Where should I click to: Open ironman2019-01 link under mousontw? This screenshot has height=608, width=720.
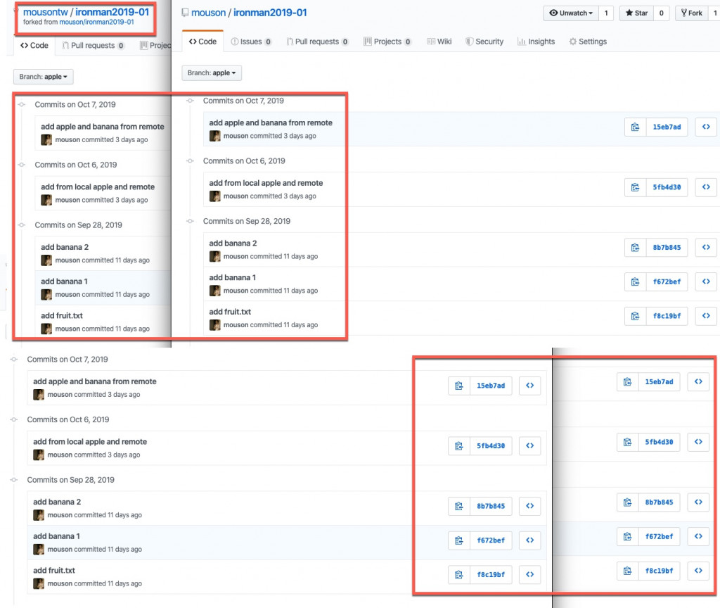pos(112,12)
